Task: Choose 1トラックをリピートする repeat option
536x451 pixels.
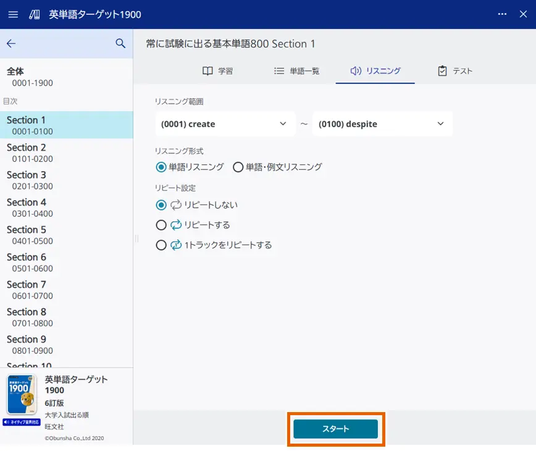Action: [x=161, y=245]
